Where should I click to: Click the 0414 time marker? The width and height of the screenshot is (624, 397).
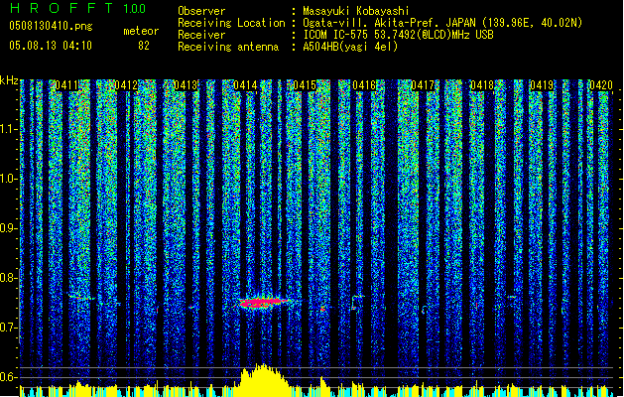245,85
